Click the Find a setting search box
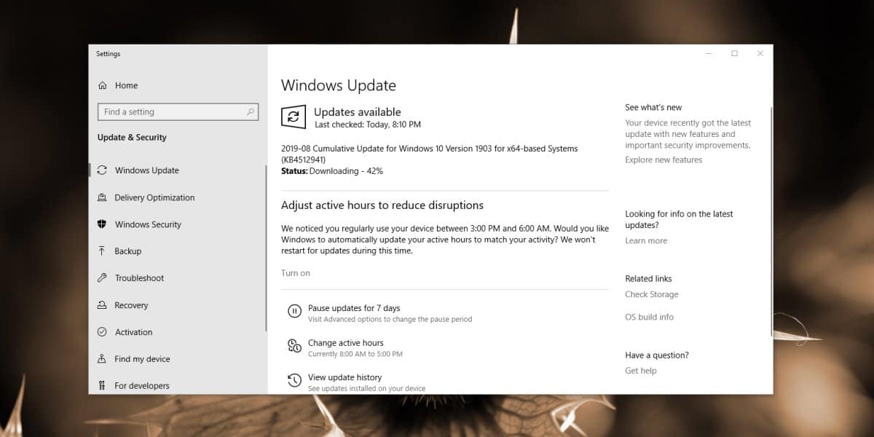This screenshot has height=437, width=874. coord(178,112)
